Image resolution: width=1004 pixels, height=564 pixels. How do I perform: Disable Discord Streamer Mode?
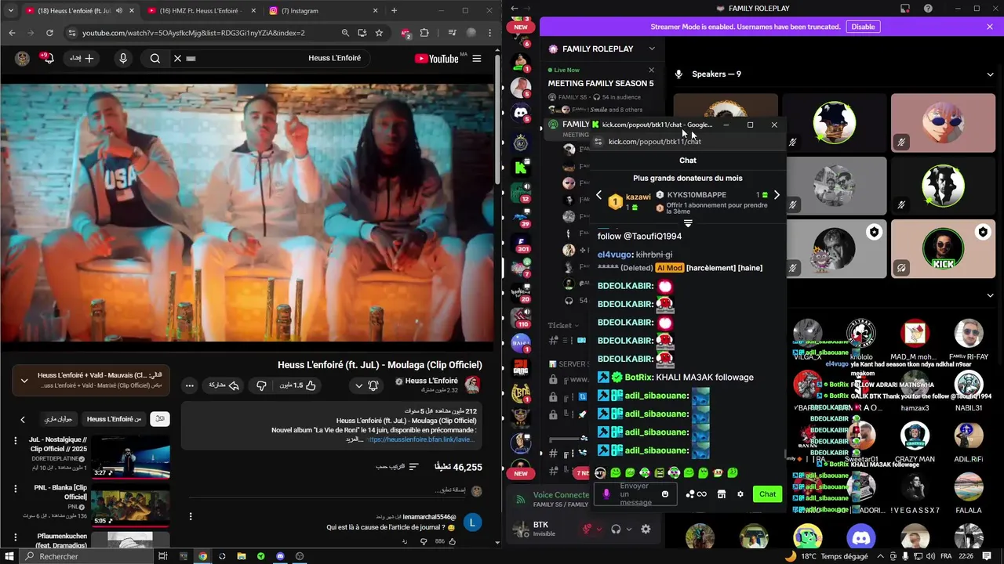(x=863, y=27)
